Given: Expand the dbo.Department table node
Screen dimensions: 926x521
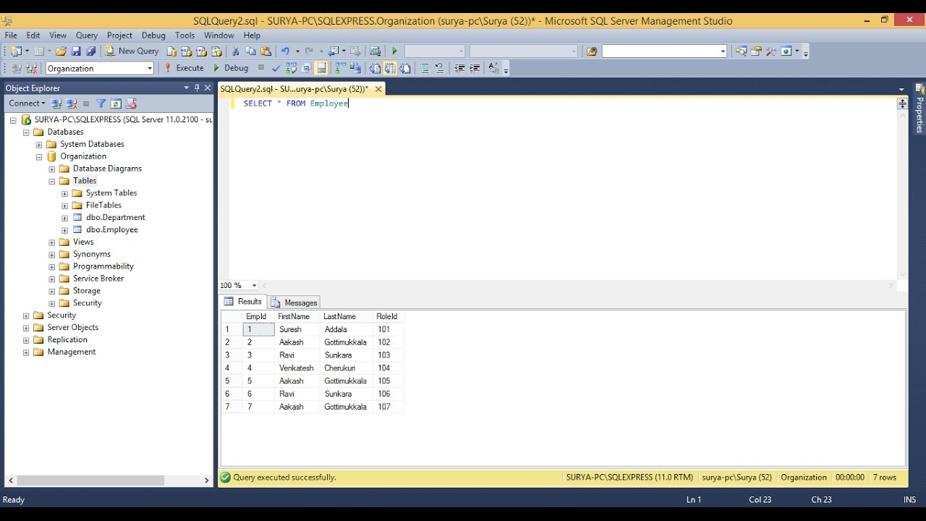Looking at the screenshot, I should [x=65, y=218].
